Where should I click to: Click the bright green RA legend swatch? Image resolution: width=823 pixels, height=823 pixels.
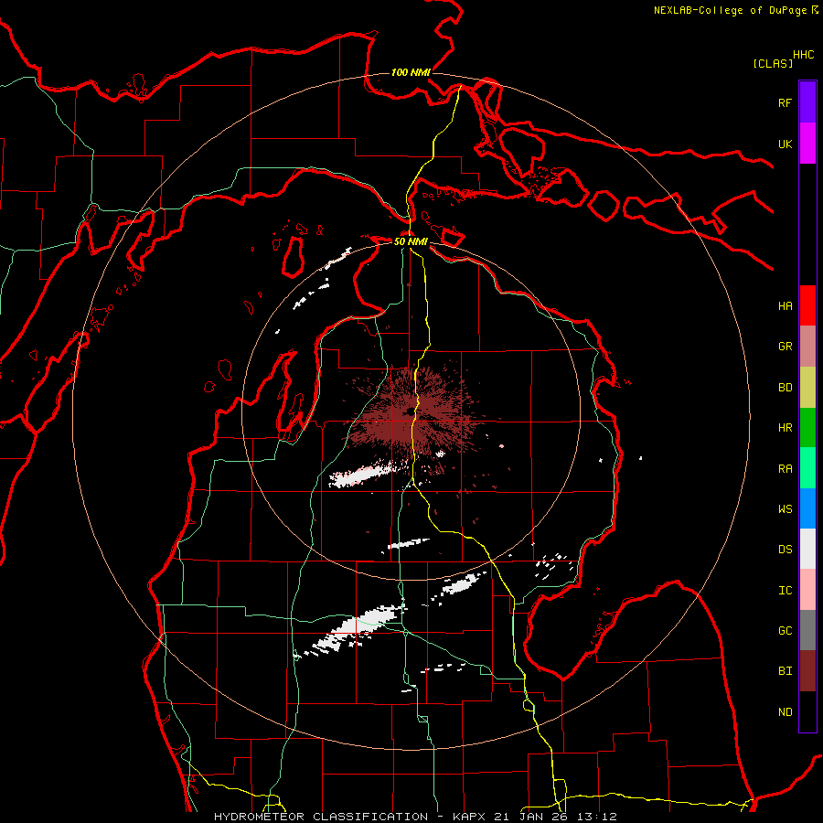click(807, 468)
